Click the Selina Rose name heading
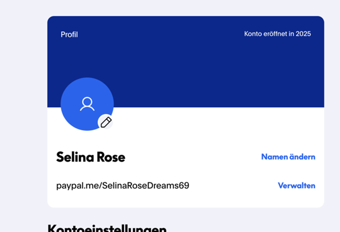 pyautogui.click(x=90, y=157)
